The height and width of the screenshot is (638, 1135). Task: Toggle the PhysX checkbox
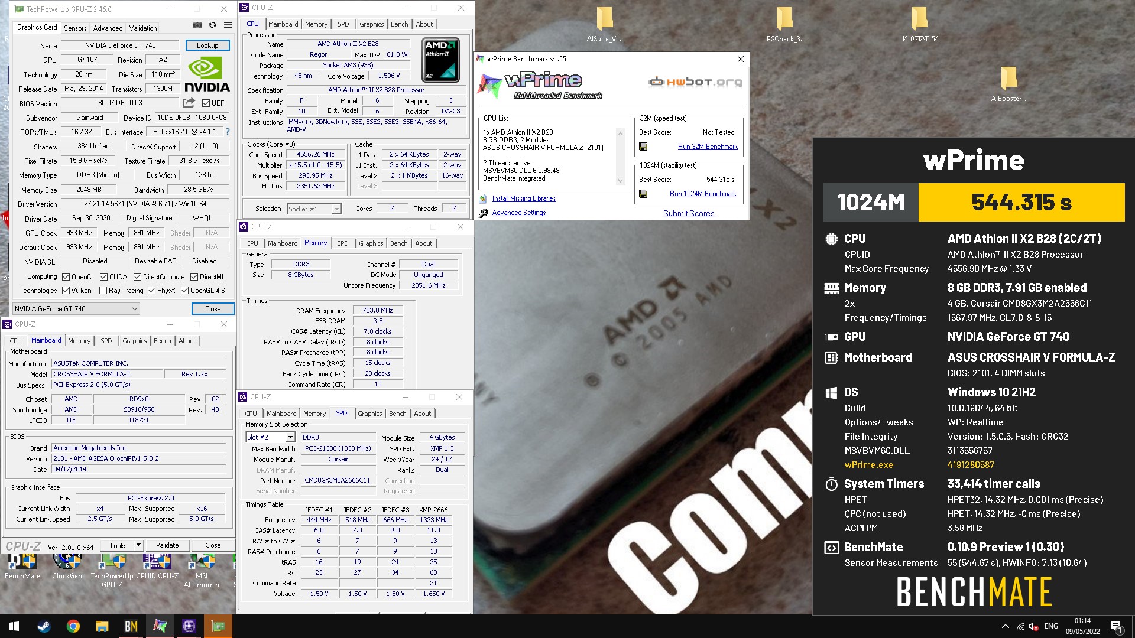(x=151, y=291)
